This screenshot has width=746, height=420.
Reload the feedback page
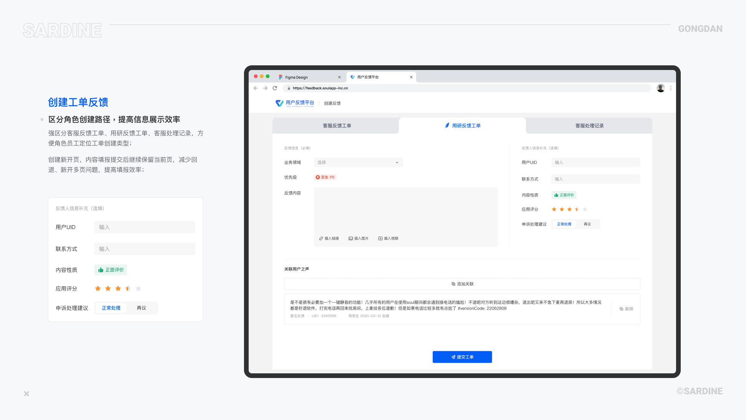pyautogui.click(x=275, y=88)
